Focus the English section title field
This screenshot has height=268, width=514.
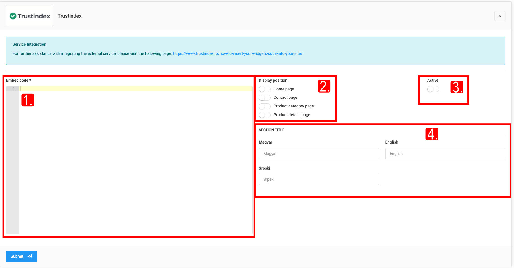pos(445,154)
